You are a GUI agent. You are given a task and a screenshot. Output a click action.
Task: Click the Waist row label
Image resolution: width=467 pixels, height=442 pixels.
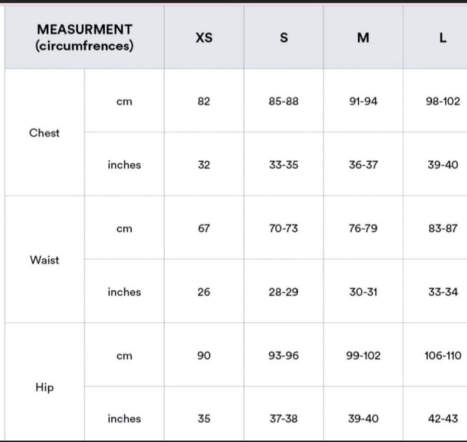tap(44, 260)
